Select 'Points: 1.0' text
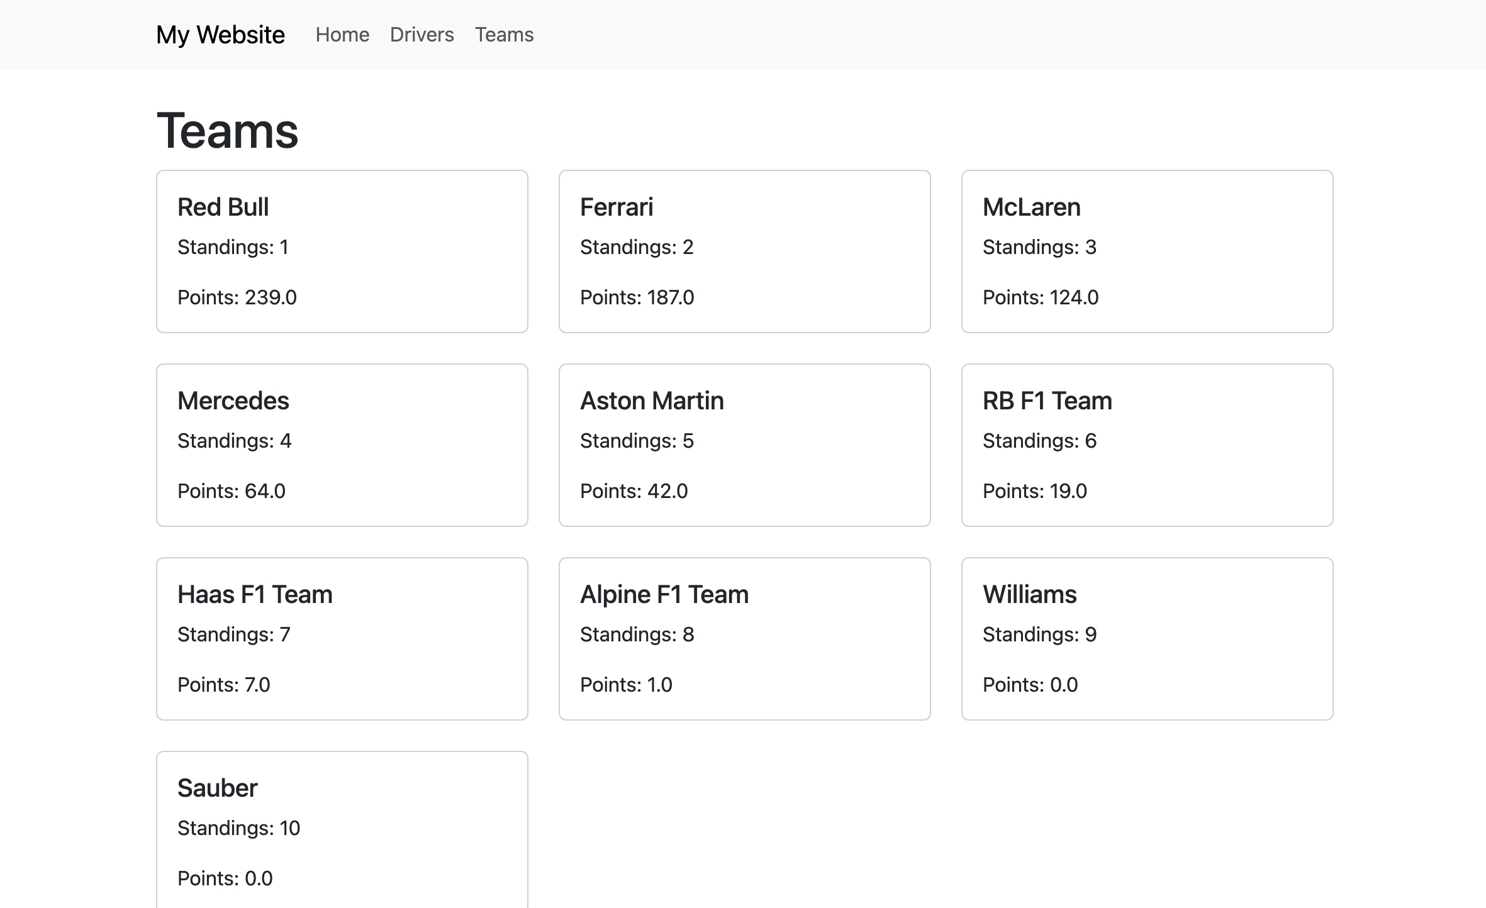Image resolution: width=1486 pixels, height=908 pixels. 626,685
